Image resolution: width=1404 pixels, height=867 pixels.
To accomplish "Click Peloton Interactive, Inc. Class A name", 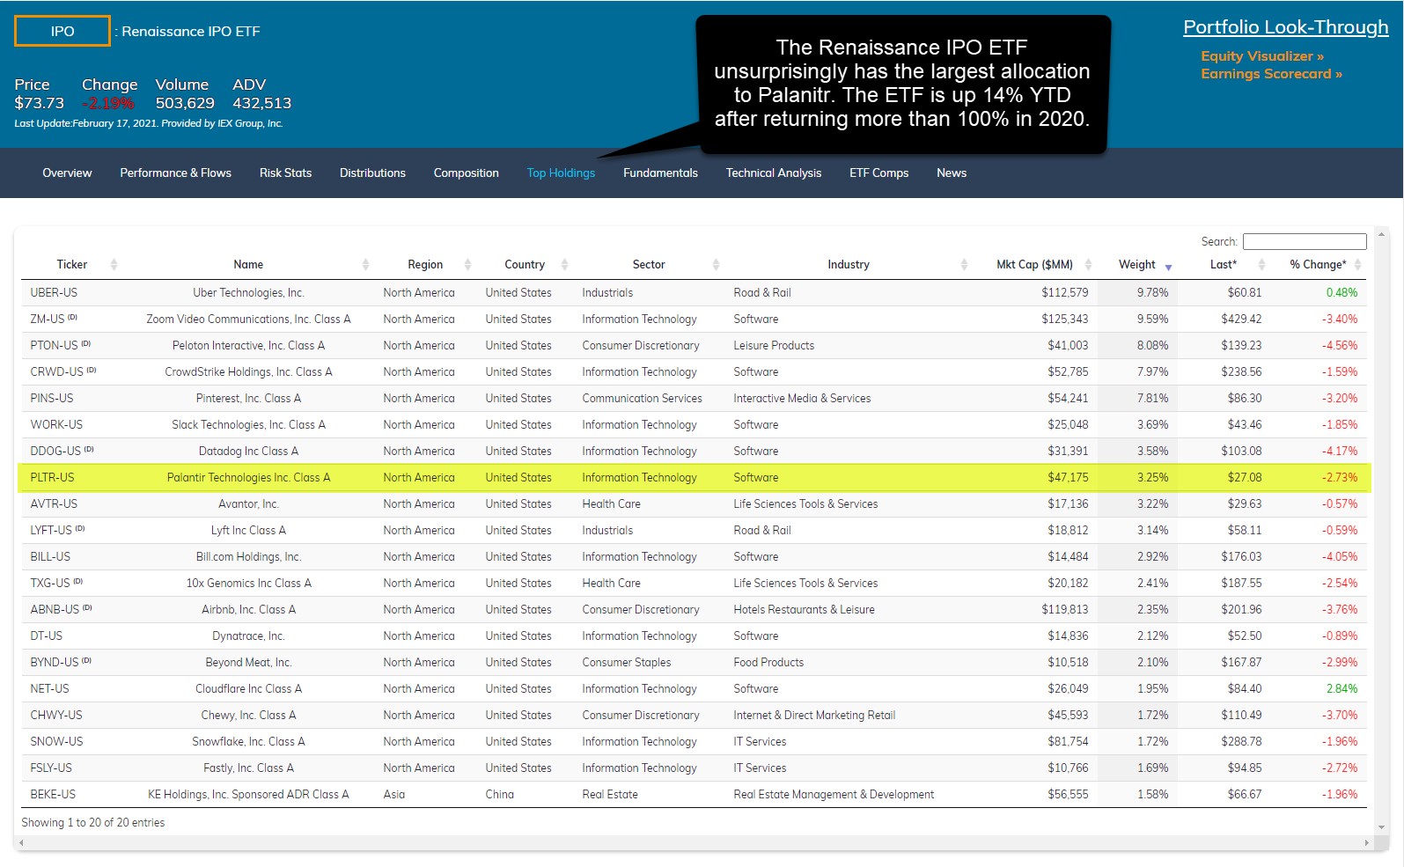I will (x=248, y=346).
